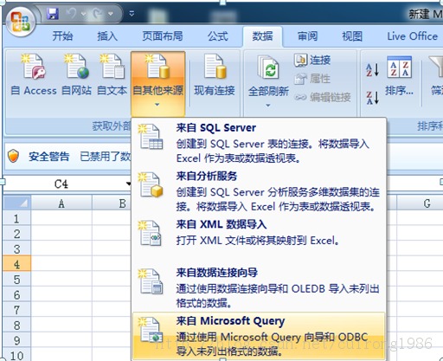This screenshot has height=361, width=443.
Task: Click the 安全警告 label
Action: tap(48, 157)
